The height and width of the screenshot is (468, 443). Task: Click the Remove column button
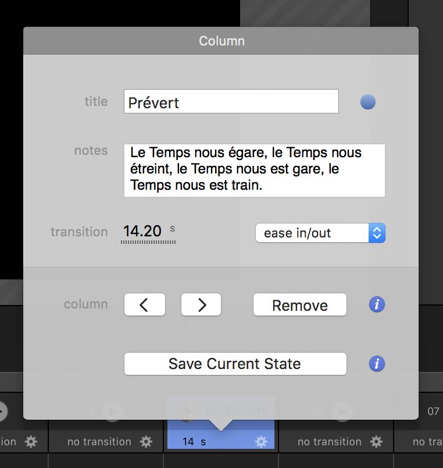[299, 305]
